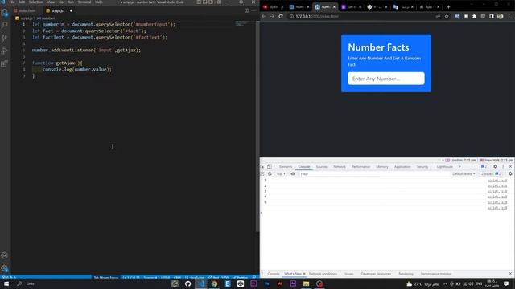Open Extensions view in VS Code

(5, 63)
